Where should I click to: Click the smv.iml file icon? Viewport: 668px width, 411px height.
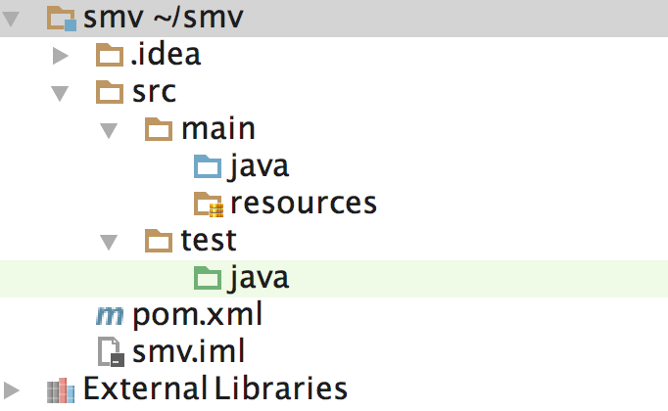point(110,352)
